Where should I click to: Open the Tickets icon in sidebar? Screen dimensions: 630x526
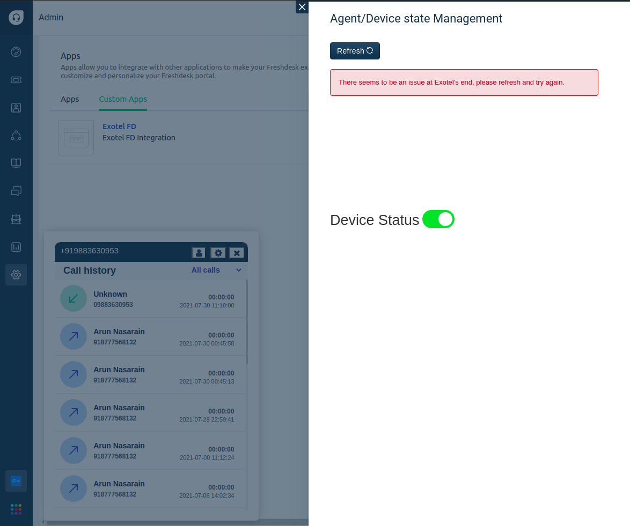pyautogui.click(x=16, y=80)
